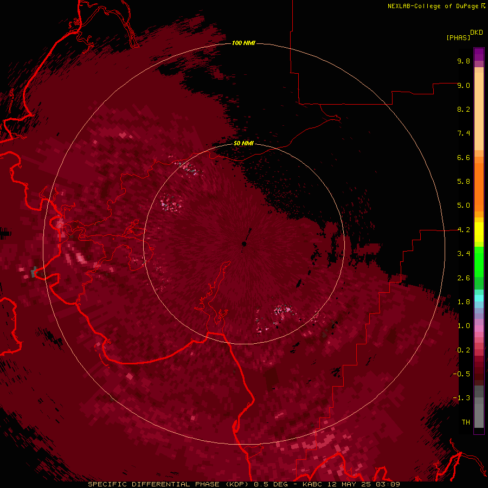Image resolution: width=488 pixels, height=488 pixels.
Task: Click the -0.5 color scale value
Action: tap(461, 374)
